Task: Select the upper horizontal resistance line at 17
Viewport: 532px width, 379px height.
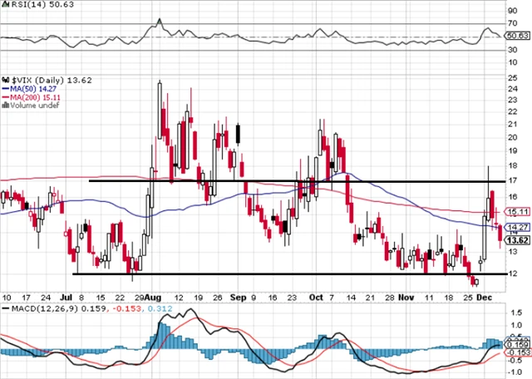Action: 291,180
